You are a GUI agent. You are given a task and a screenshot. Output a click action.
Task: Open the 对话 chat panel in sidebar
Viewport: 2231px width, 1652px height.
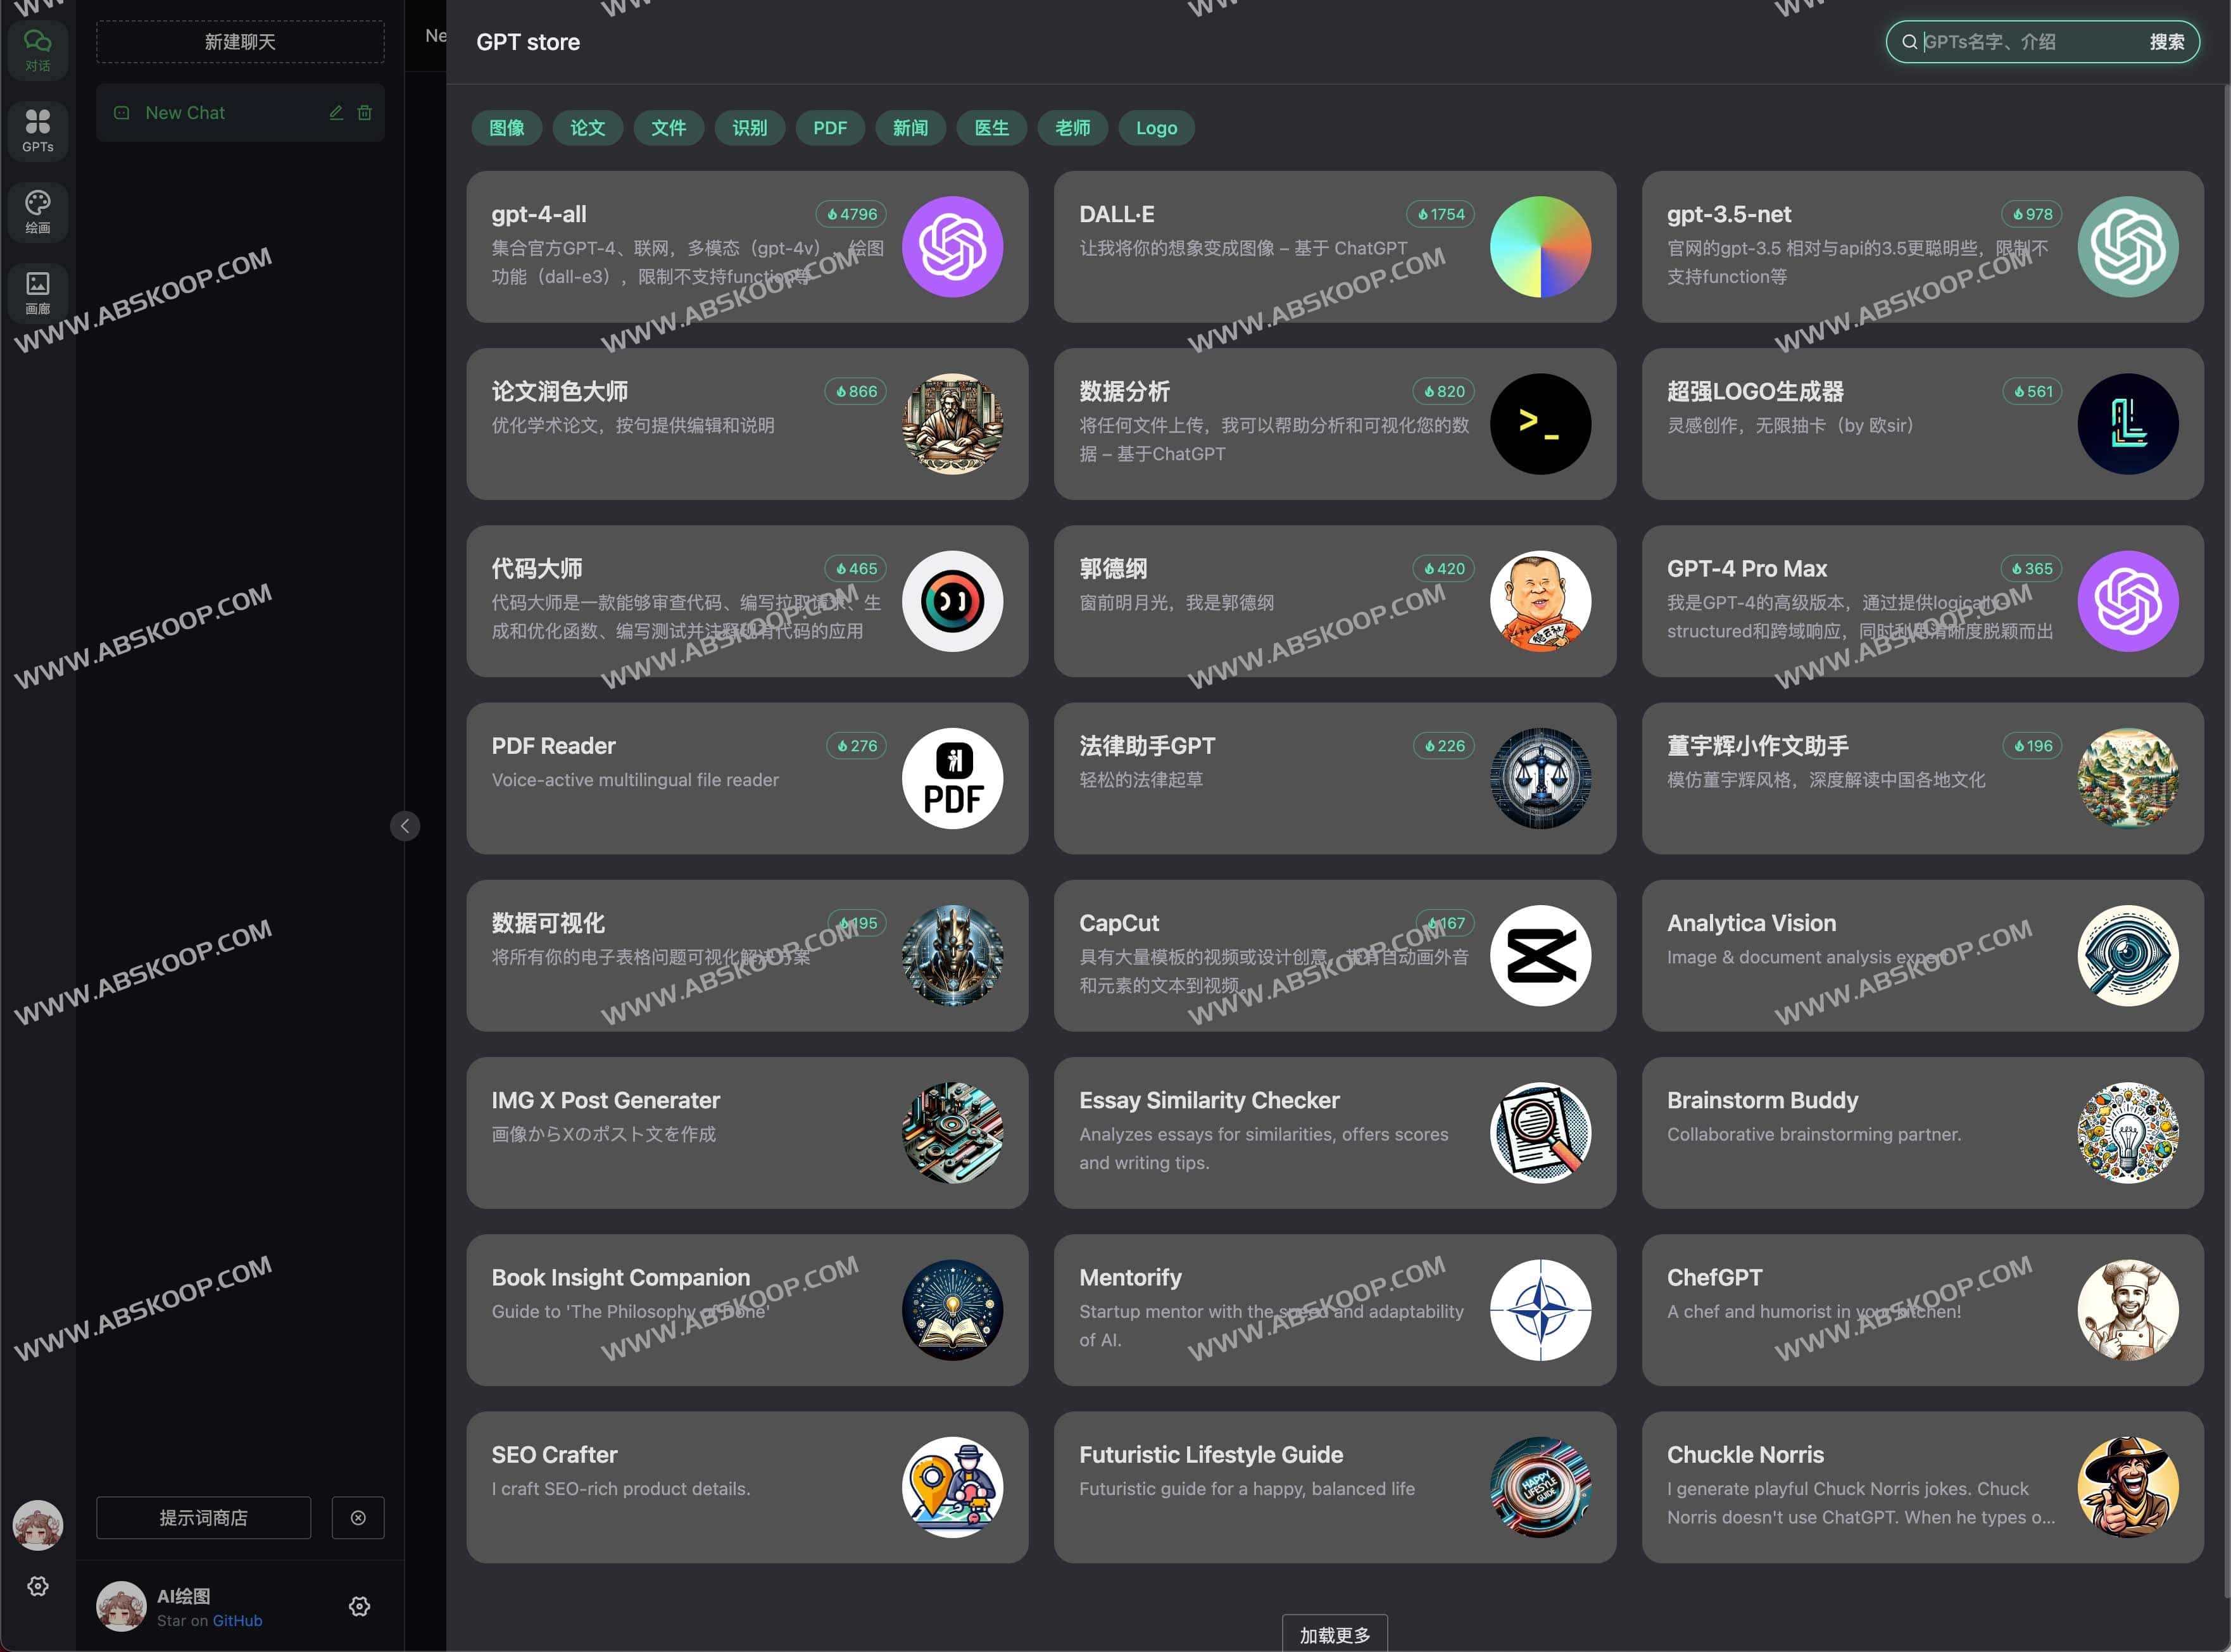click(x=38, y=49)
